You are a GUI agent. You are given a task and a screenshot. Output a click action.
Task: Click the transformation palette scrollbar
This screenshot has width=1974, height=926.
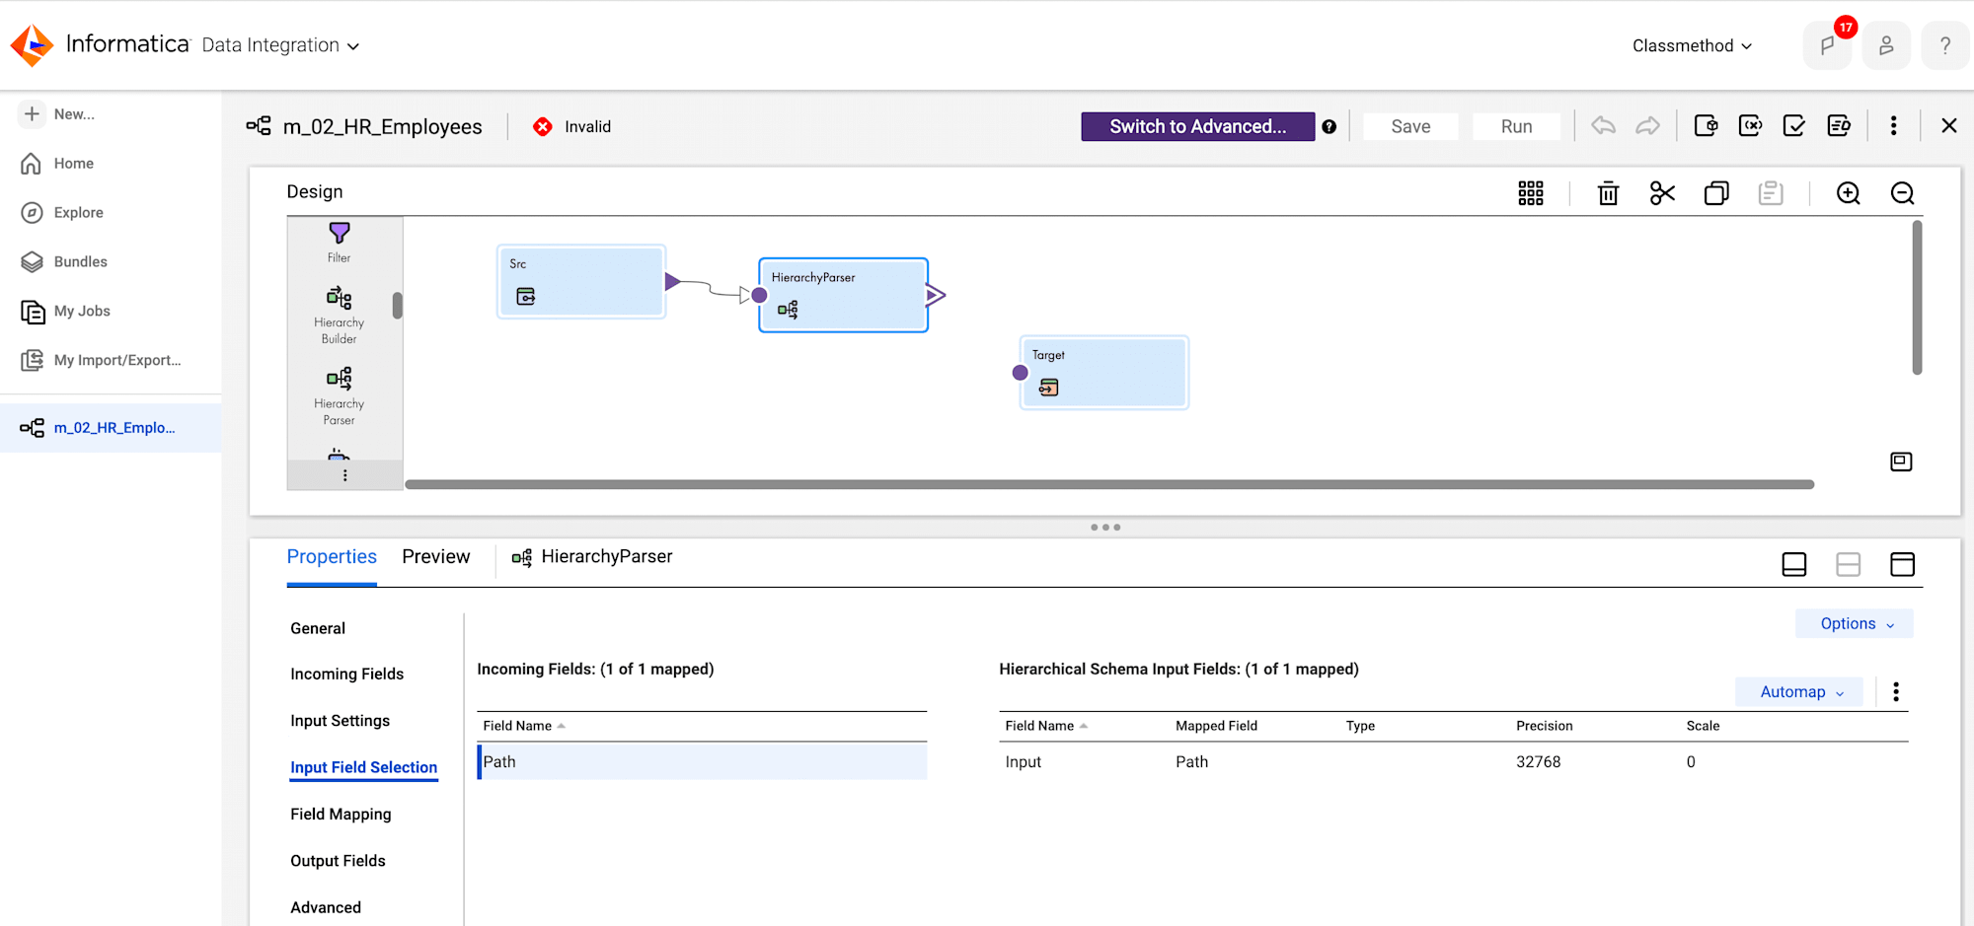pyautogui.click(x=397, y=306)
